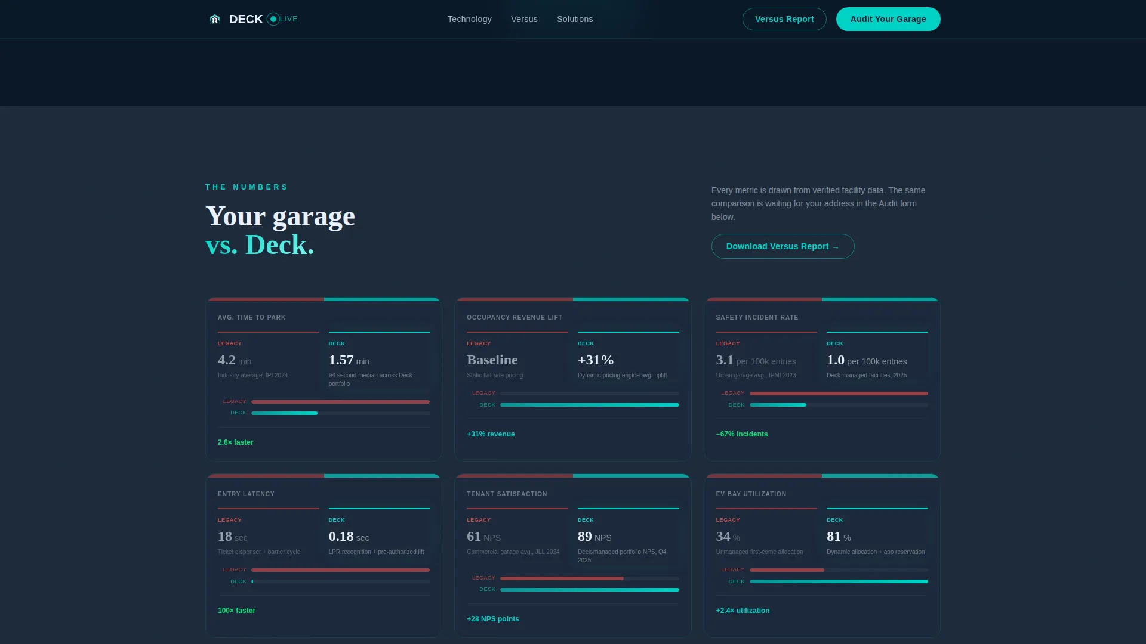Click the verified facility data intro paragraph

coord(818,204)
